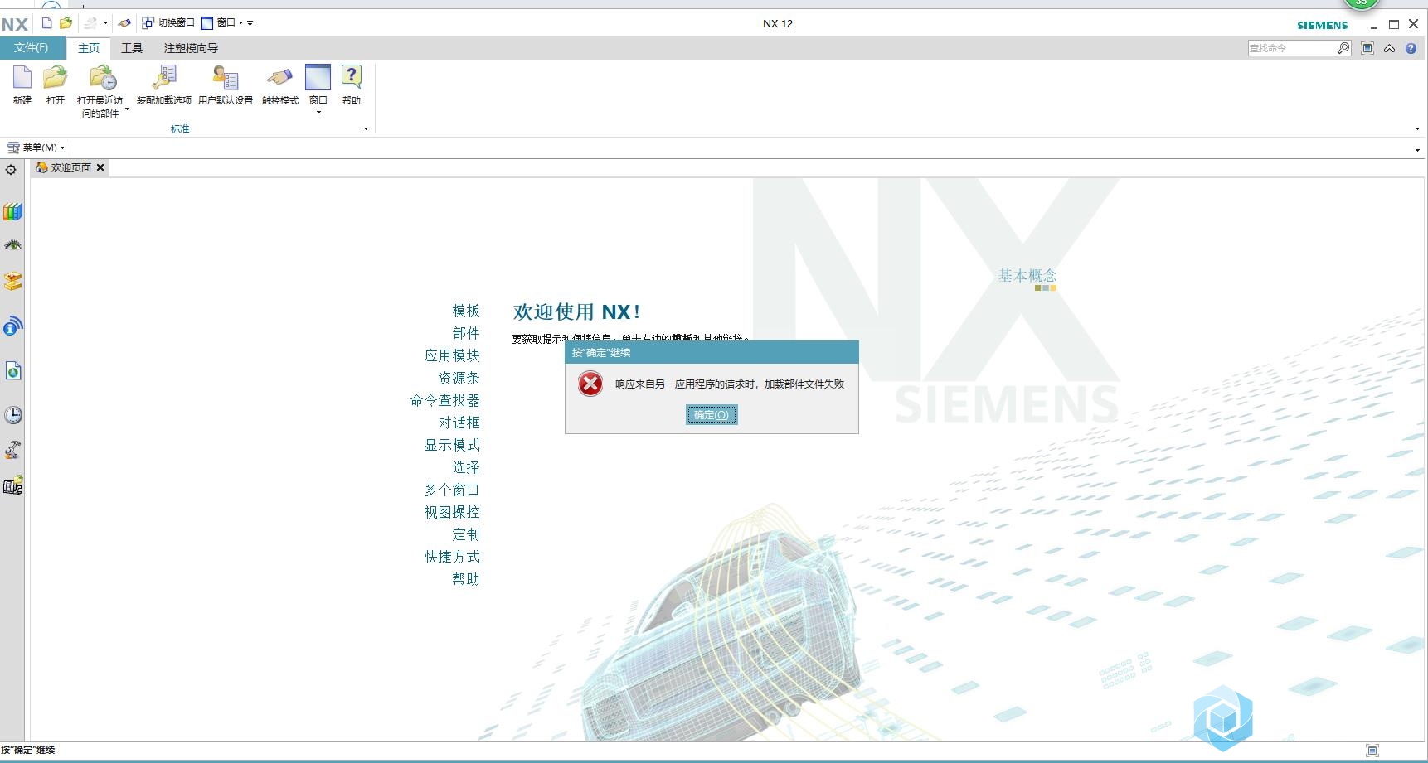Screen dimensions: 1428x763
Task: Toggle 触控模式 touch mode
Action: 279,79
